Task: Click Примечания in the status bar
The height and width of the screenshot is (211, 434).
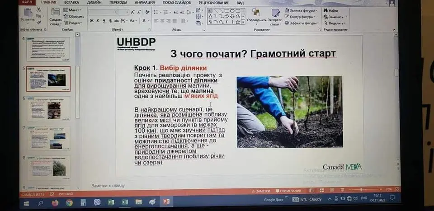Action: click(x=289, y=191)
